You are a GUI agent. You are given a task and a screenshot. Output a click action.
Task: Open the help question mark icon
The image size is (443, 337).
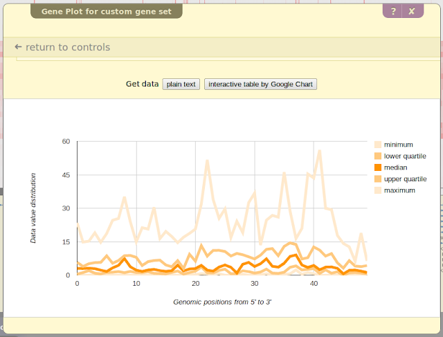[393, 11]
